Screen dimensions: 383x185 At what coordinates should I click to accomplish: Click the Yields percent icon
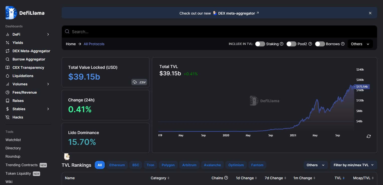8,43
